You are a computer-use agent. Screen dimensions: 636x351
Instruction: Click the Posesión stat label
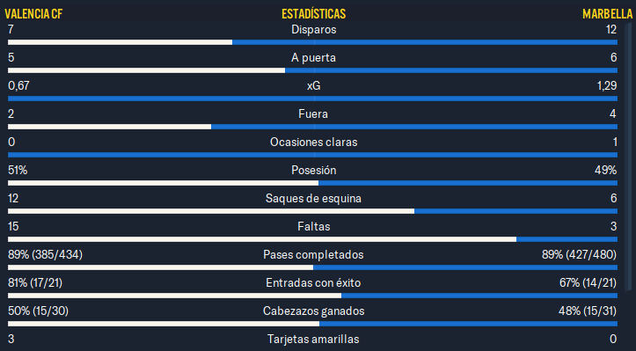tap(313, 170)
